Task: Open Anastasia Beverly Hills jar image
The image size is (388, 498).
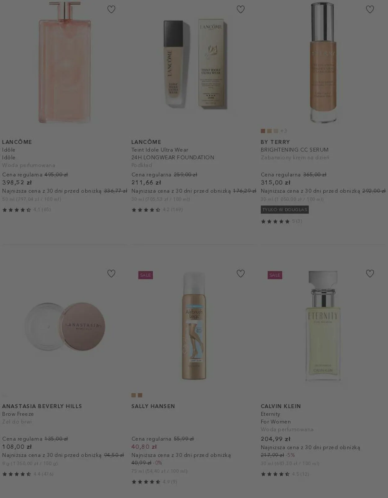Action: click(x=65, y=326)
